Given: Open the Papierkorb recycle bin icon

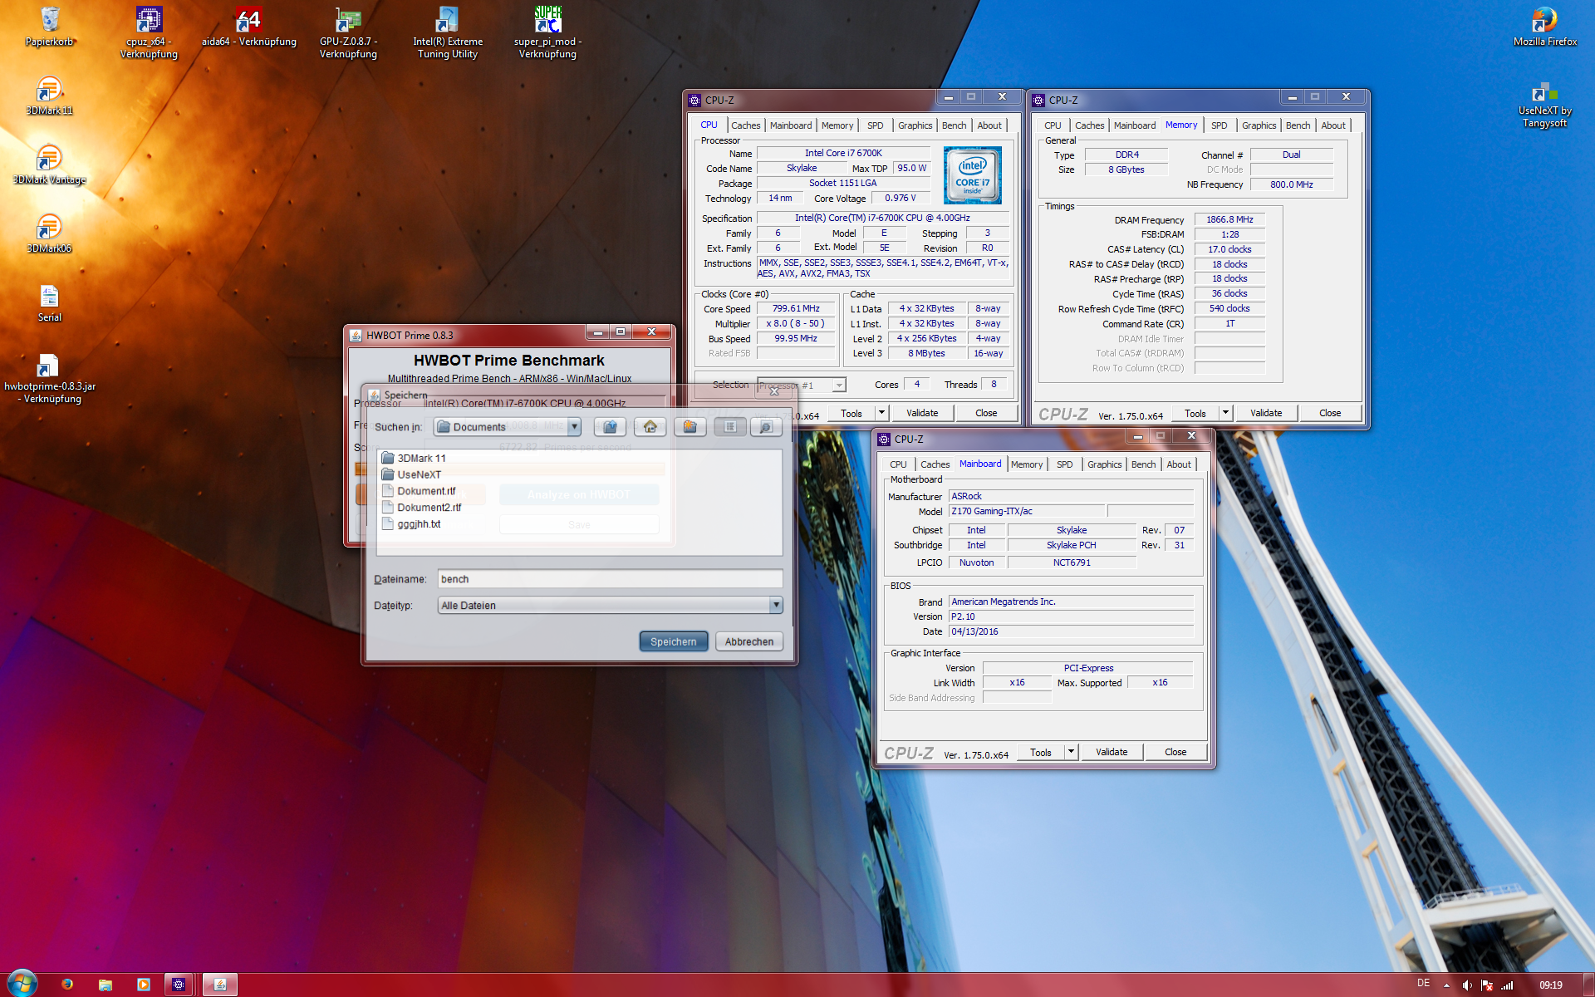Looking at the screenshot, I should click(x=50, y=27).
